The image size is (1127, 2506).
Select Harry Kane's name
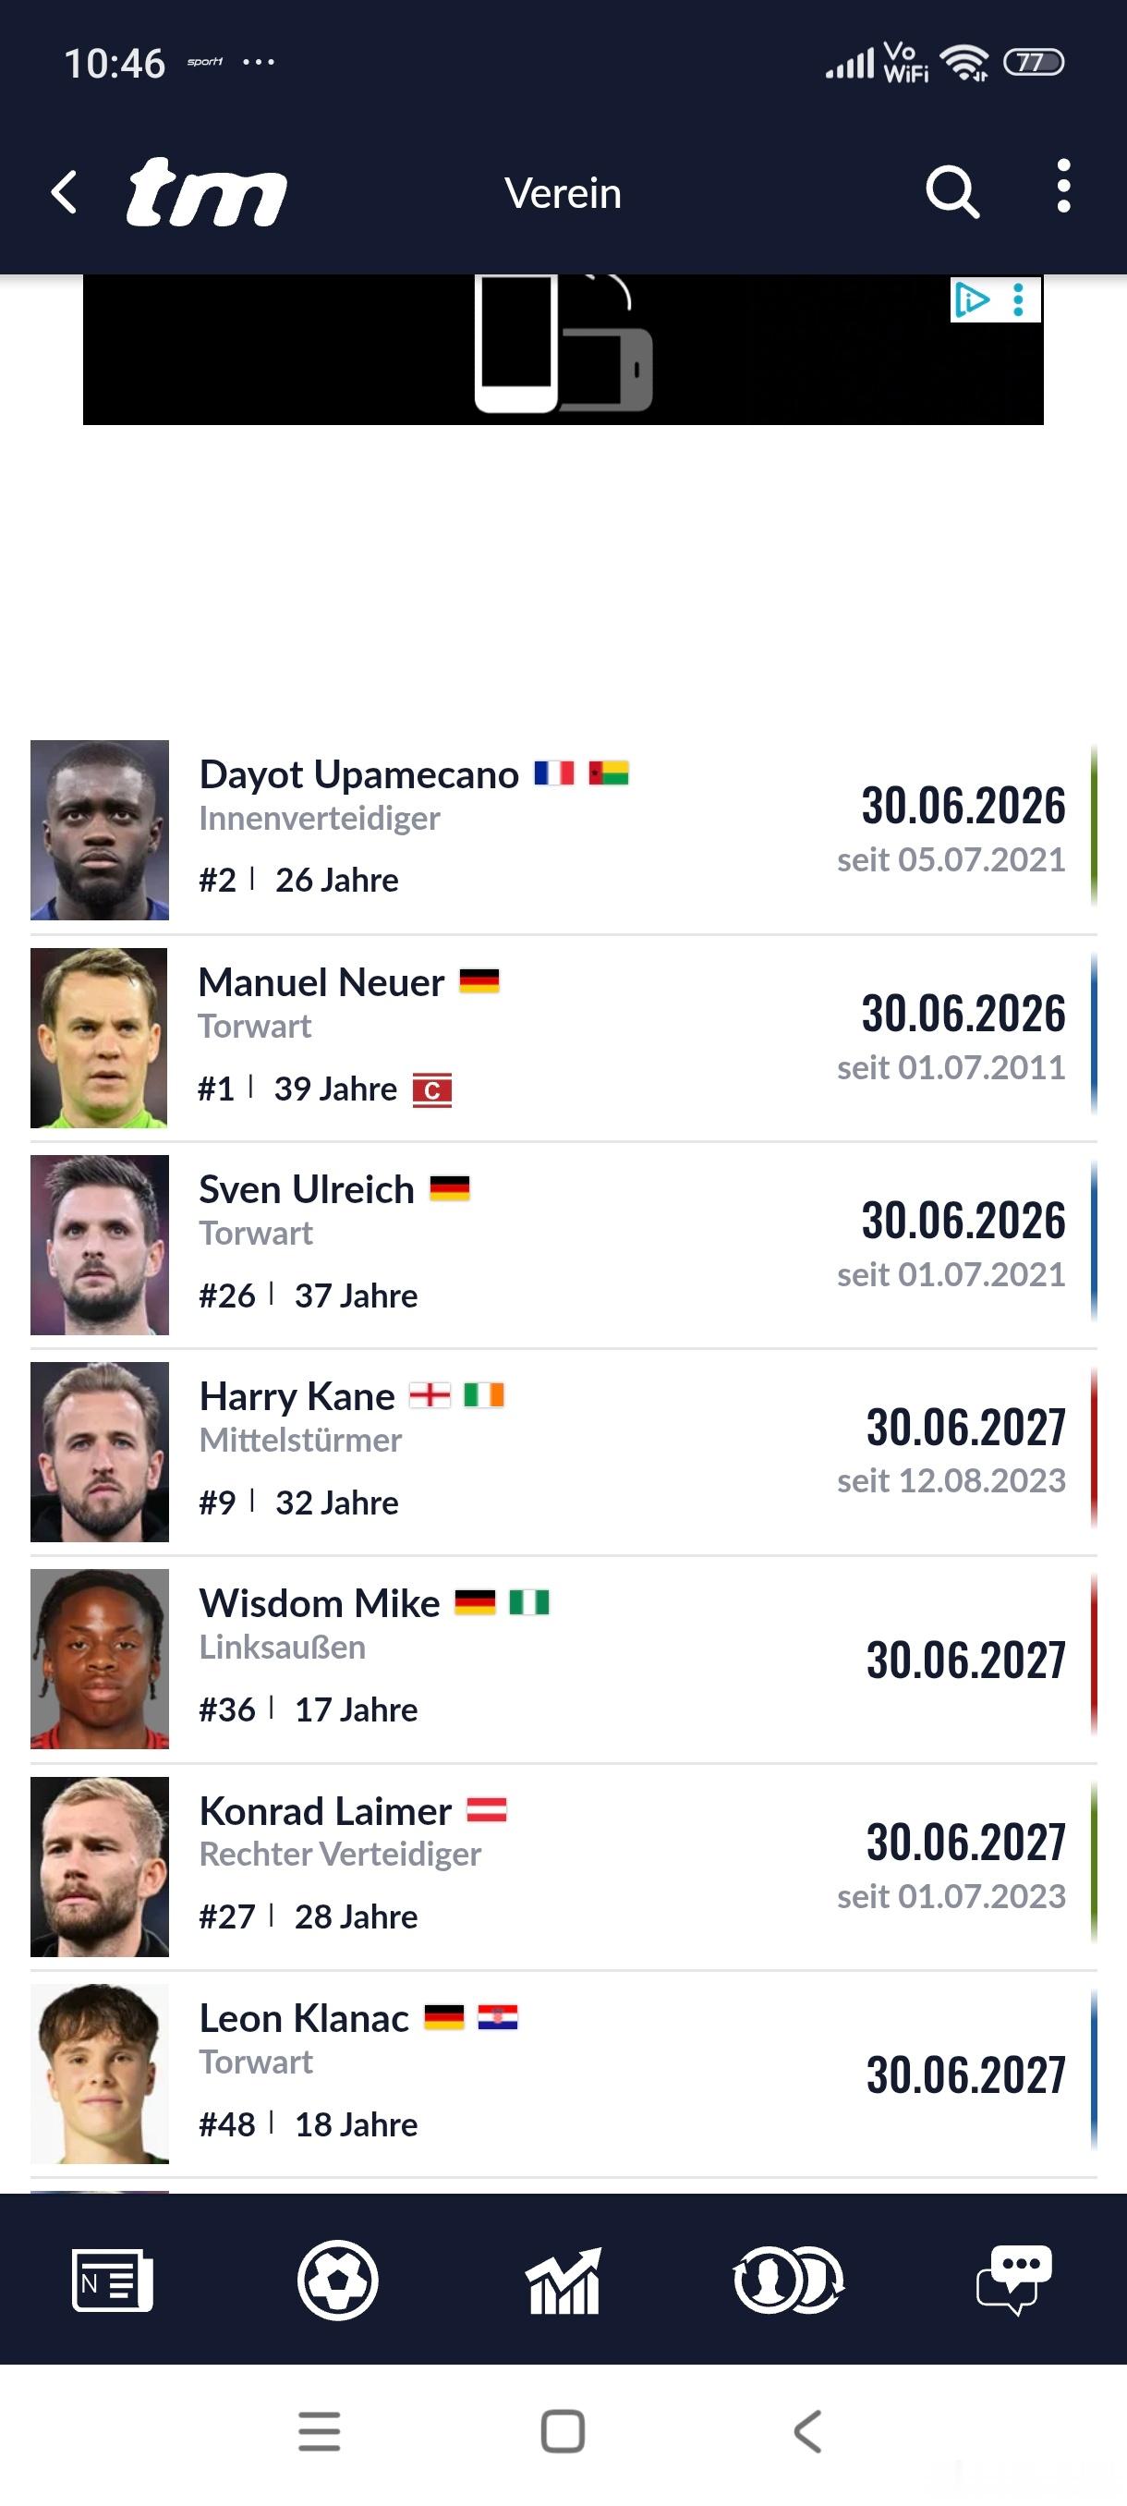click(x=297, y=1397)
